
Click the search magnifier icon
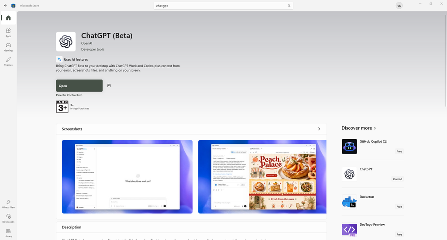pos(289,6)
